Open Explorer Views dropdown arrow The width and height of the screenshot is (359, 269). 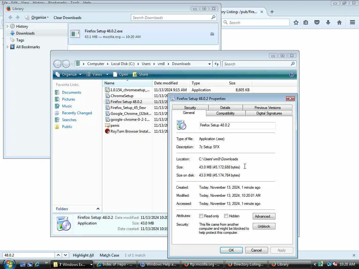[x=107, y=74]
